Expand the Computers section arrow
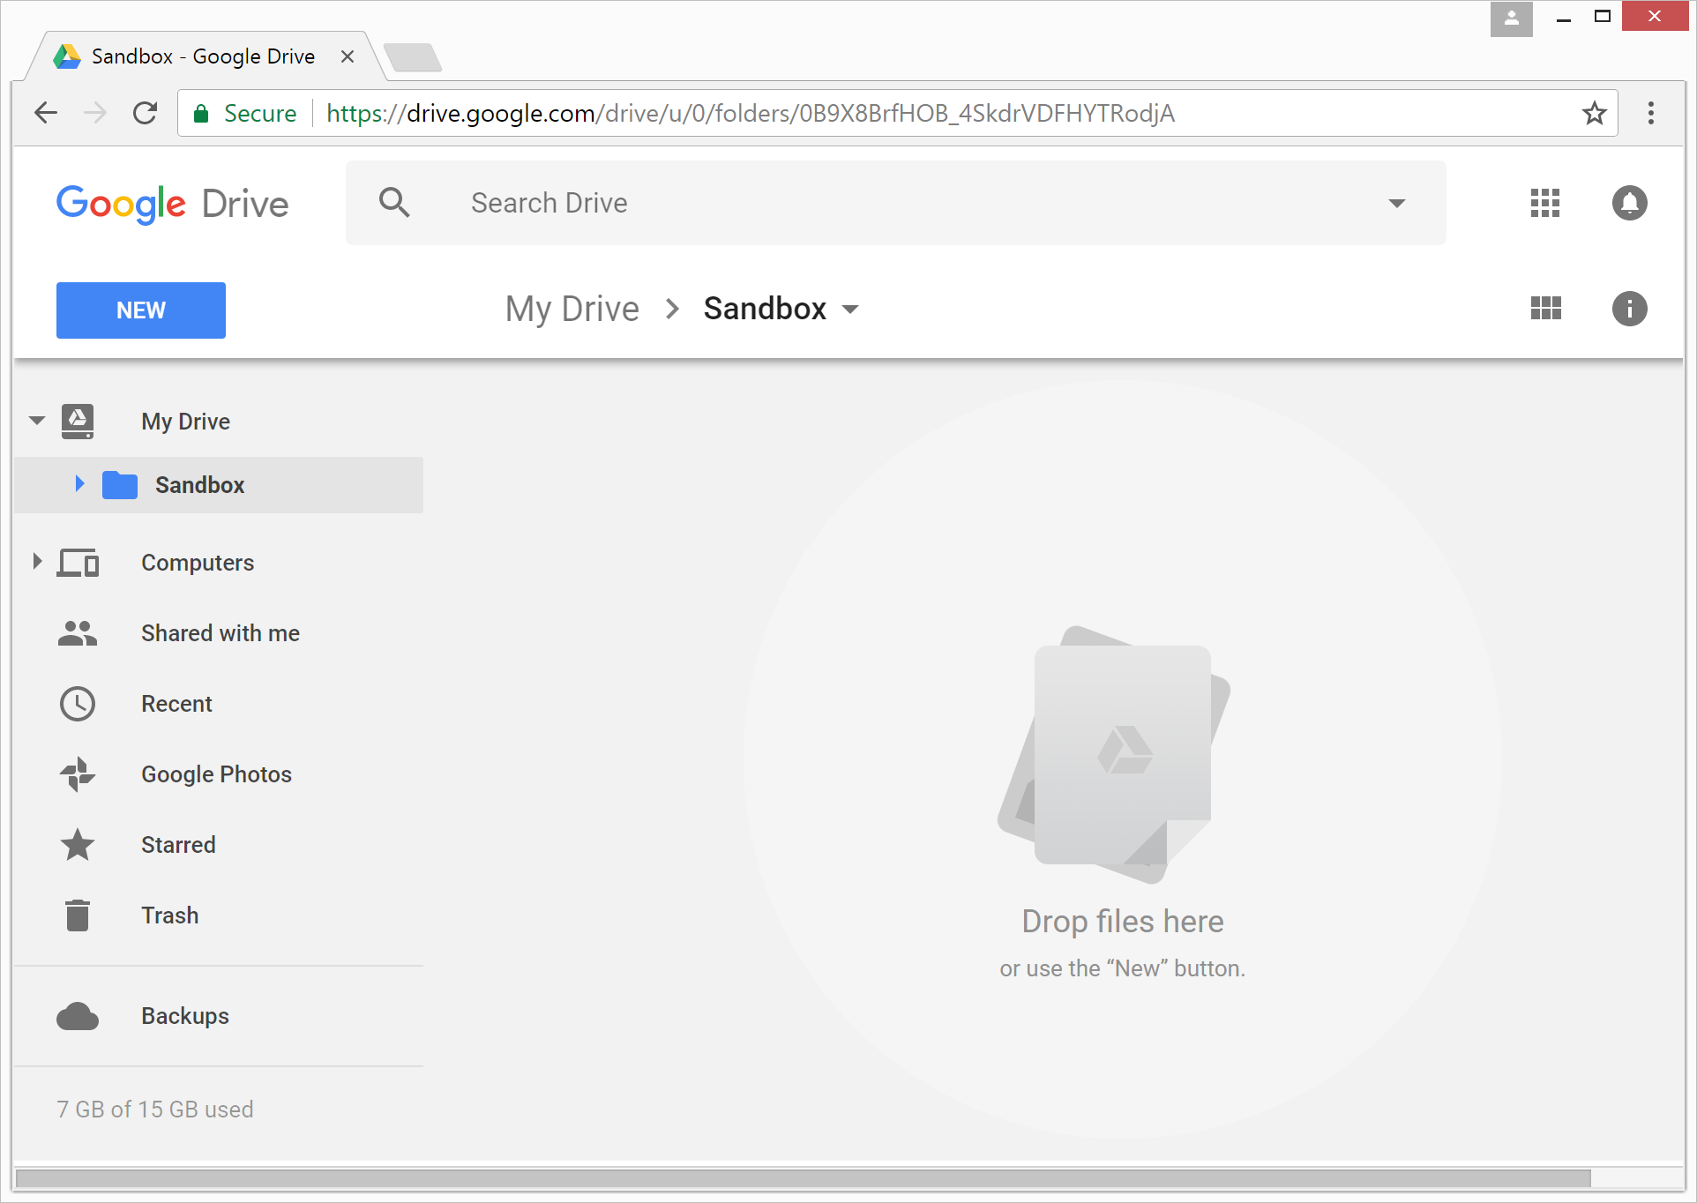This screenshot has height=1203, width=1697. (36, 563)
